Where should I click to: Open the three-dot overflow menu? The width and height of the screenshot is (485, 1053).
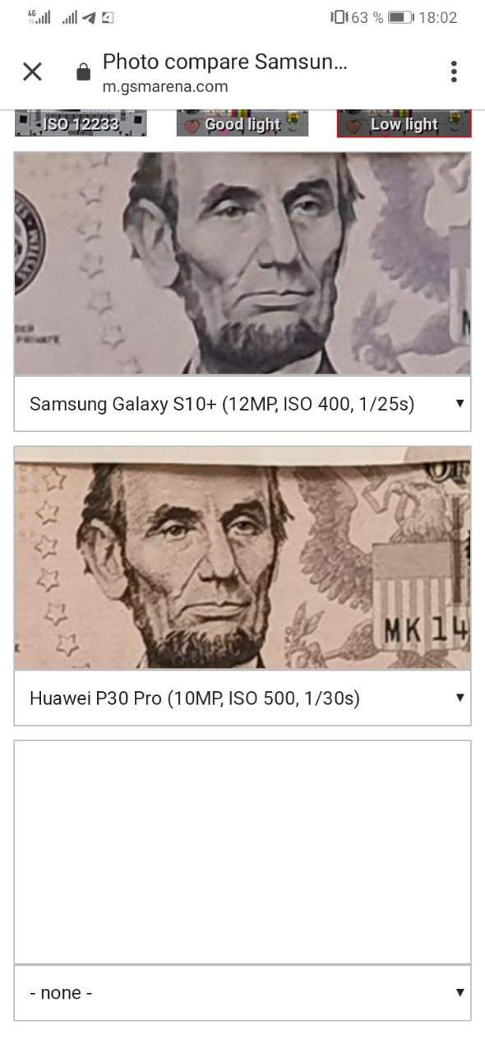click(454, 72)
